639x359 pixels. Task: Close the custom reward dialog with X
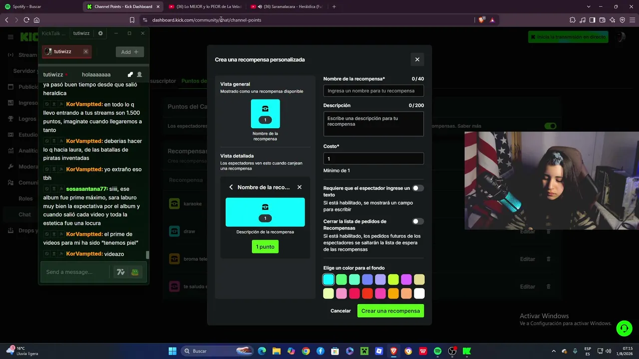[417, 59]
